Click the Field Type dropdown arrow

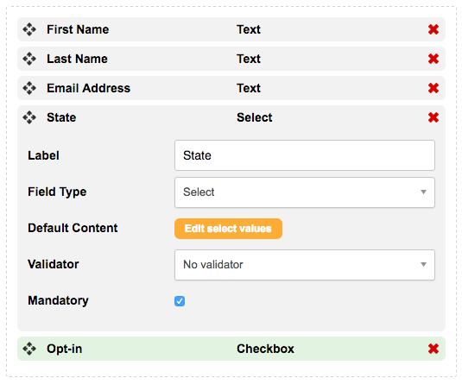pyautogui.click(x=423, y=192)
